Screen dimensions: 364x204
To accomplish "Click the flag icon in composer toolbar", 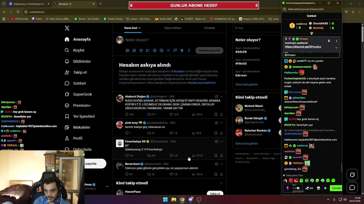I will click(175, 50).
